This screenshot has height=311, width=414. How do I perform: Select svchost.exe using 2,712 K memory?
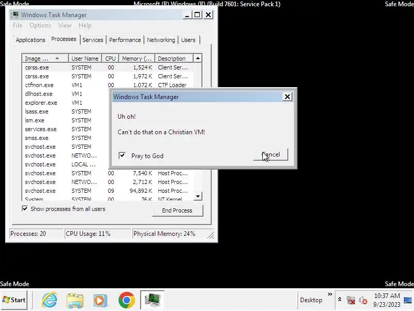tap(108, 182)
